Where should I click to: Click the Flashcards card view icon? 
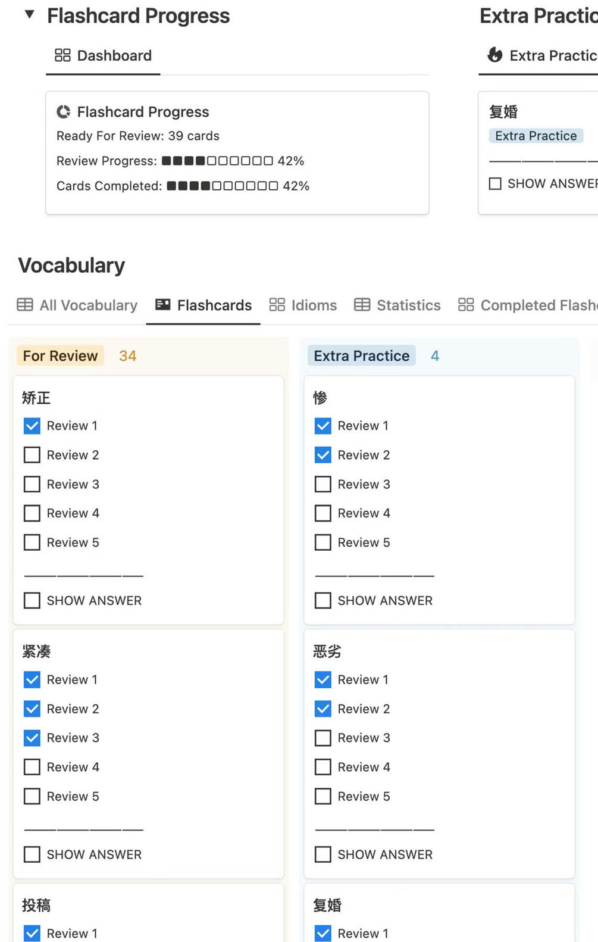tap(163, 305)
